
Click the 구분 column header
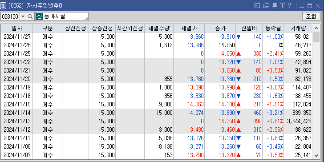click(47, 28)
